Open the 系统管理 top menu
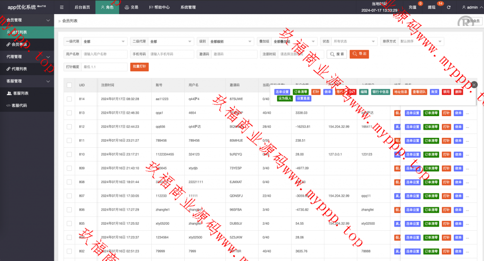The width and height of the screenshot is (484, 261). tap(188, 8)
